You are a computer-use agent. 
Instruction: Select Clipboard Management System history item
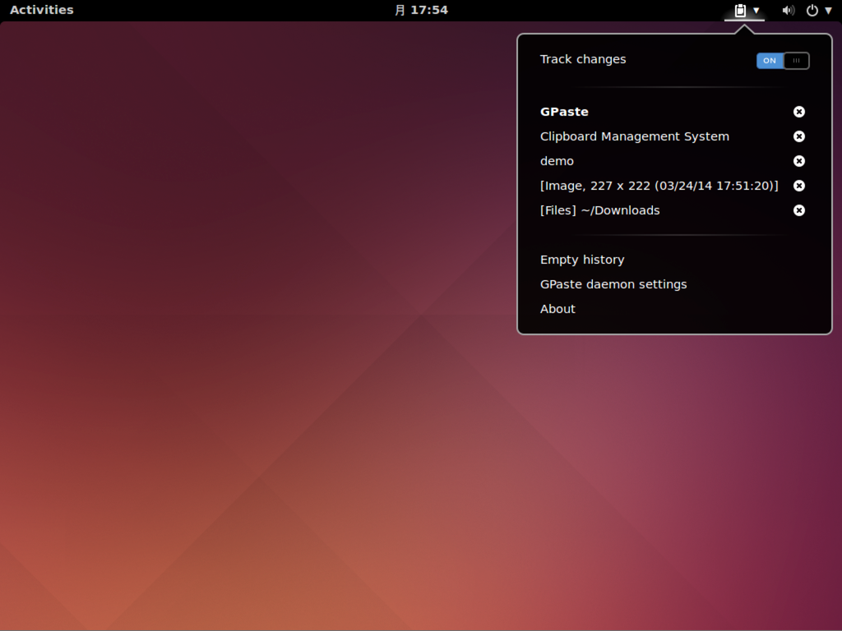click(635, 136)
